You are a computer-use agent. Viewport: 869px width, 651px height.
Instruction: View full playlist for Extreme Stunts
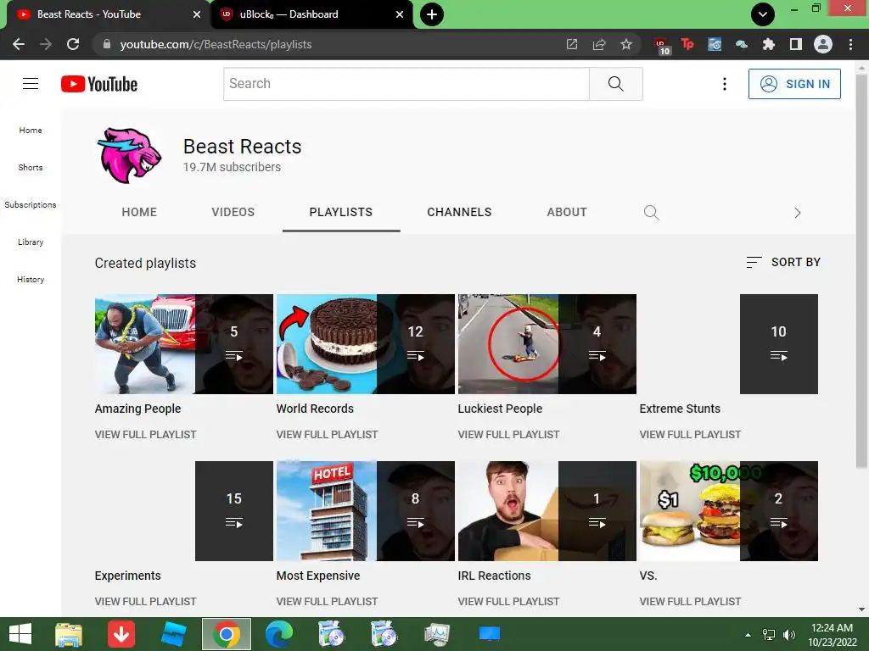[690, 435]
